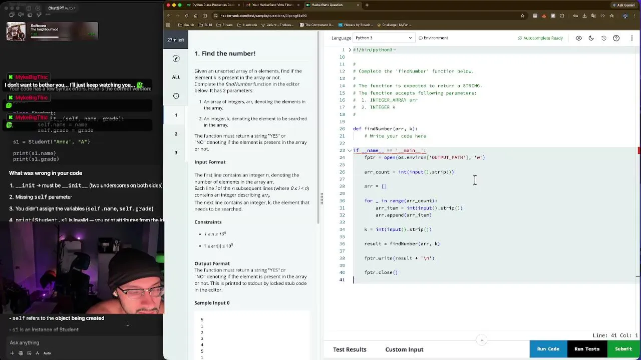This screenshot has width=641, height=360.
Task: Switch to the Test Results tab
Action: pyautogui.click(x=350, y=349)
